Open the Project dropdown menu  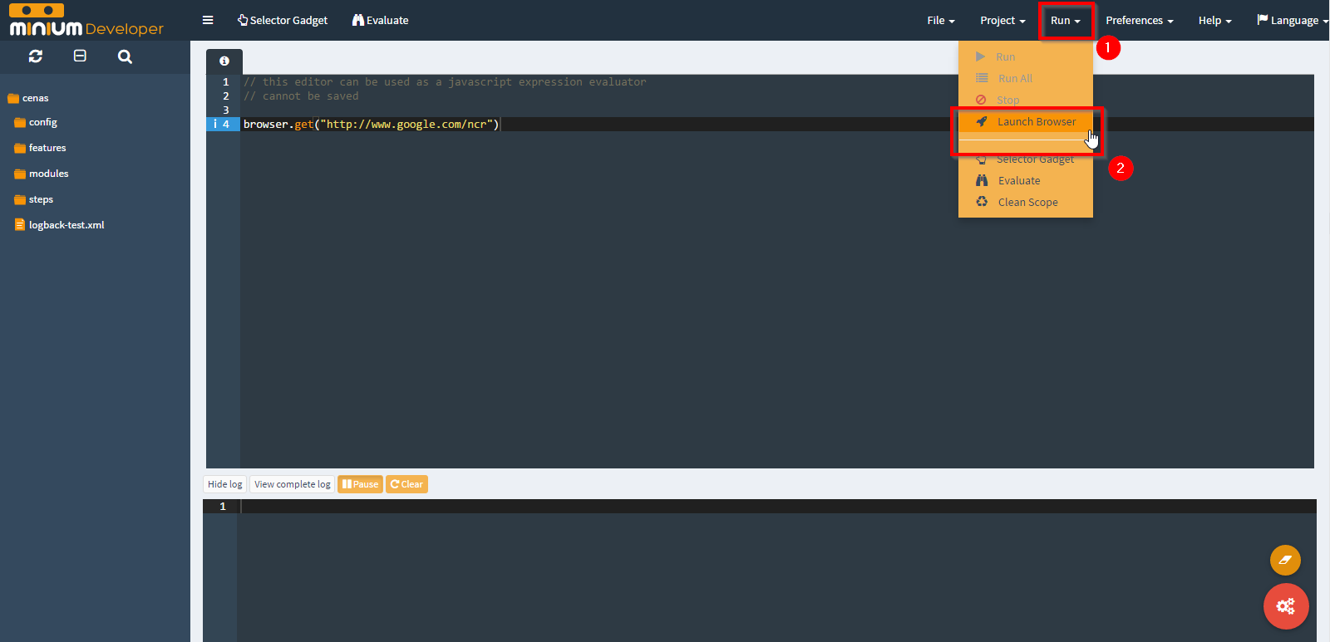click(x=1002, y=20)
